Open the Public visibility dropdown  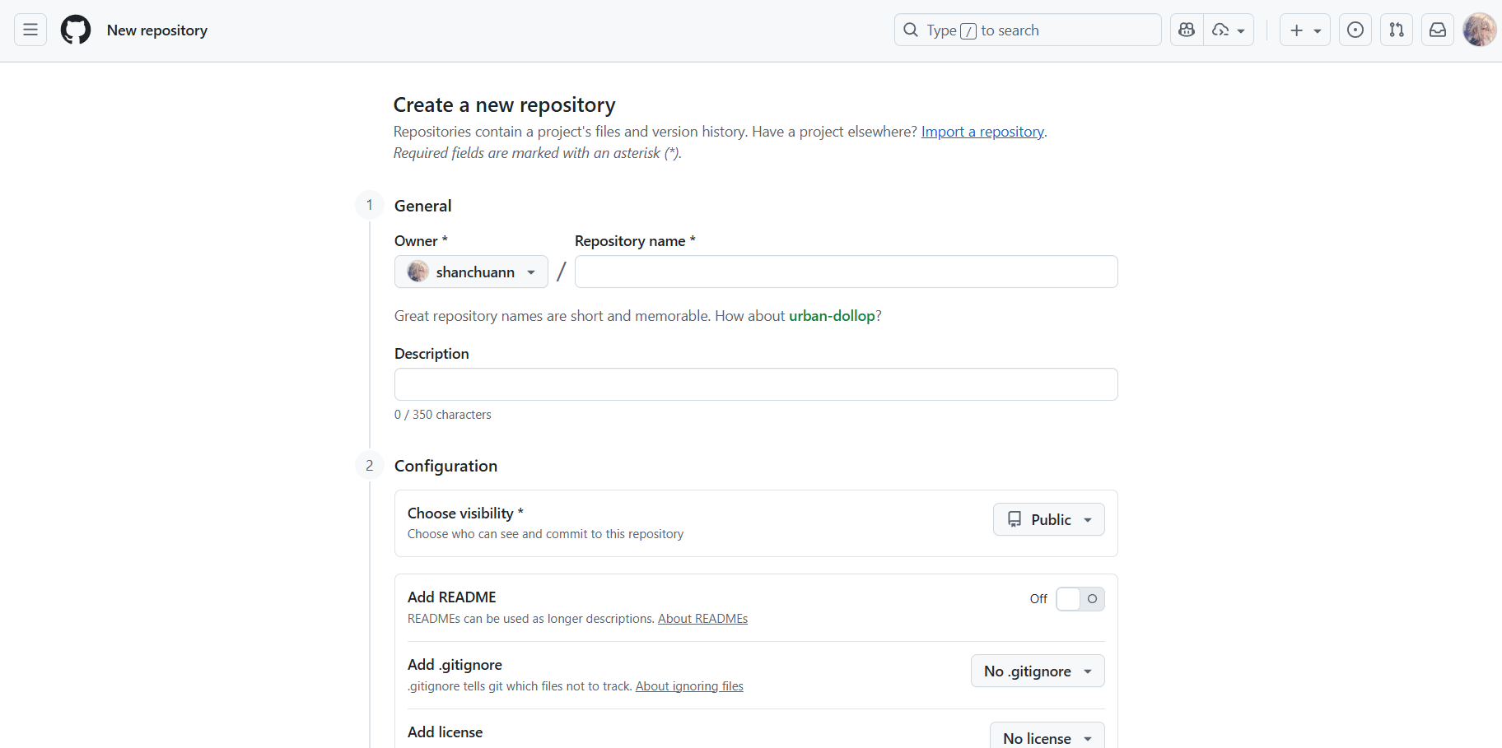tap(1048, 520)
